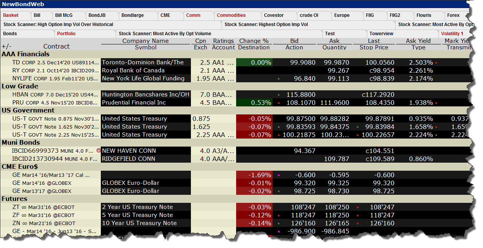Viewport: 483px width, 248px height.
Task: Select the NYLIFE CORP 1.95 Feb11'20 contract
Action: (x=56, y=78)
